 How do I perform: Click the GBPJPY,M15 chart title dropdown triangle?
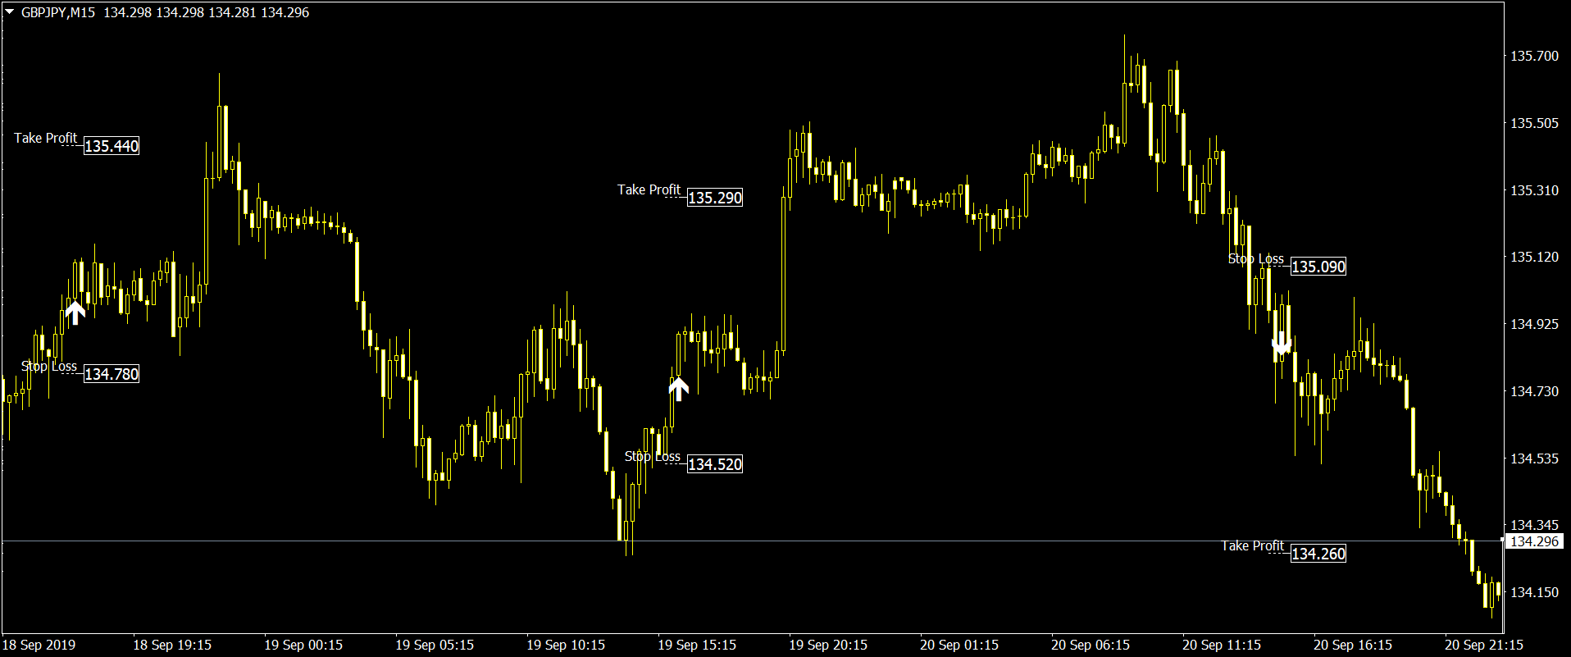[9, 12]
